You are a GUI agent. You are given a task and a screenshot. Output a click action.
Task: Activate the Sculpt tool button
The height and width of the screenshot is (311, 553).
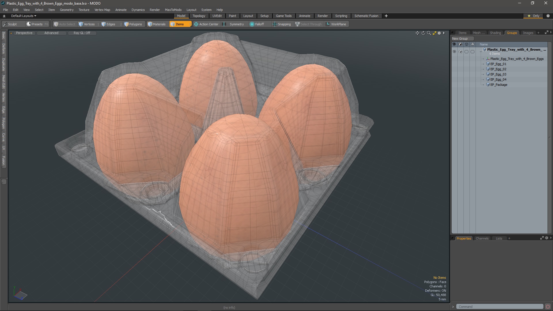(x=12, y=24)
